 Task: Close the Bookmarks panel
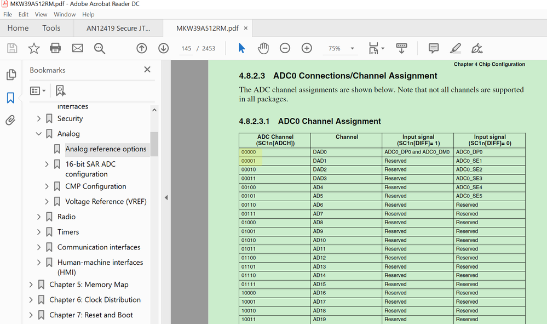click(147, 70)
